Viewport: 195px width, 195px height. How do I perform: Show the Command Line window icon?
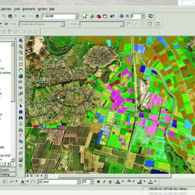tap(105, 17)
